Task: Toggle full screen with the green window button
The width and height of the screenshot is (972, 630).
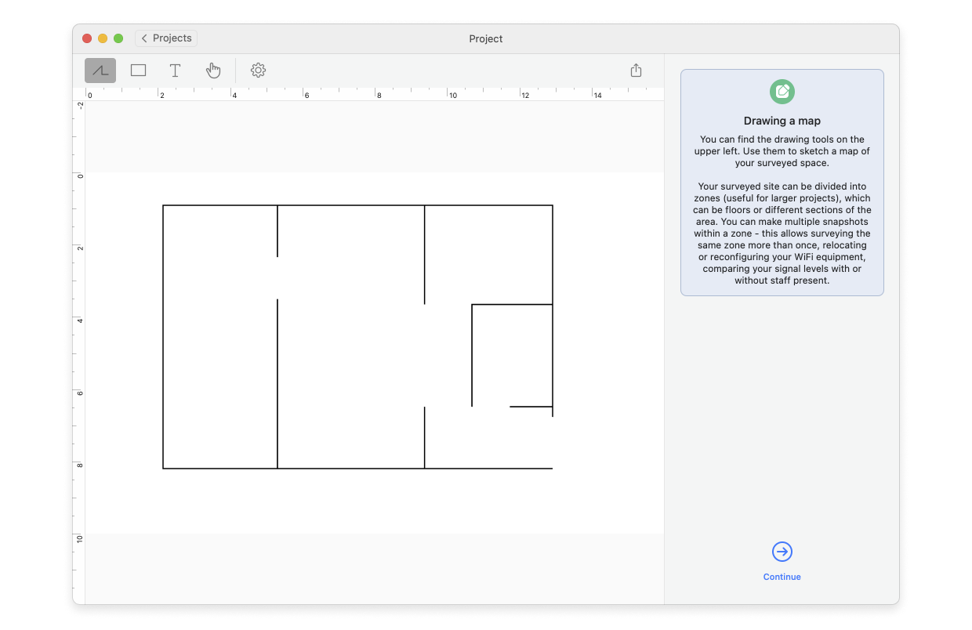Action: 118,37
